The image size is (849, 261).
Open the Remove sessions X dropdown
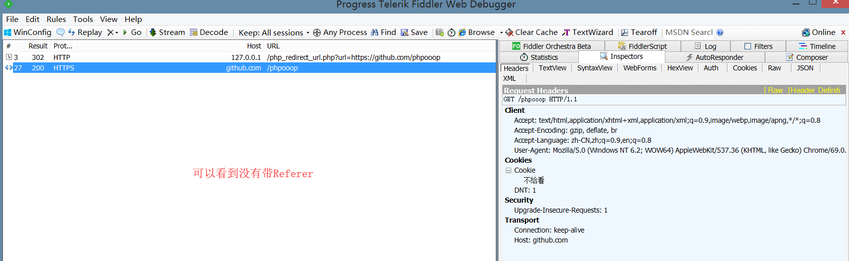[113, 32]
